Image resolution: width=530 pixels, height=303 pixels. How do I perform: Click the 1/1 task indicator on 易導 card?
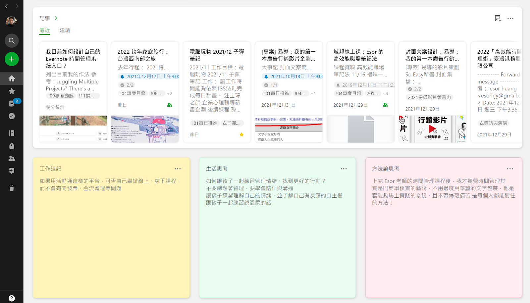(271, 85)
